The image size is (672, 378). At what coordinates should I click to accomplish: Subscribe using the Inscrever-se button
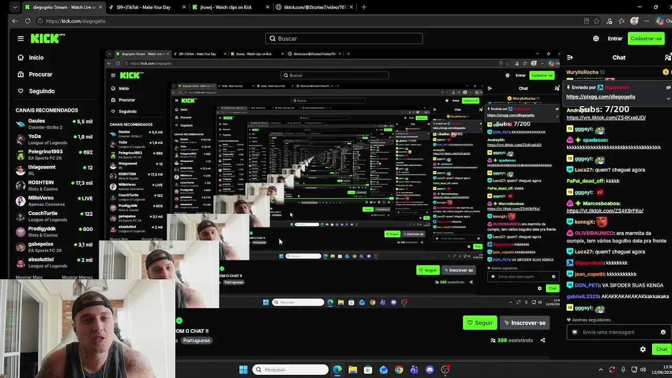tap(524, 323)
